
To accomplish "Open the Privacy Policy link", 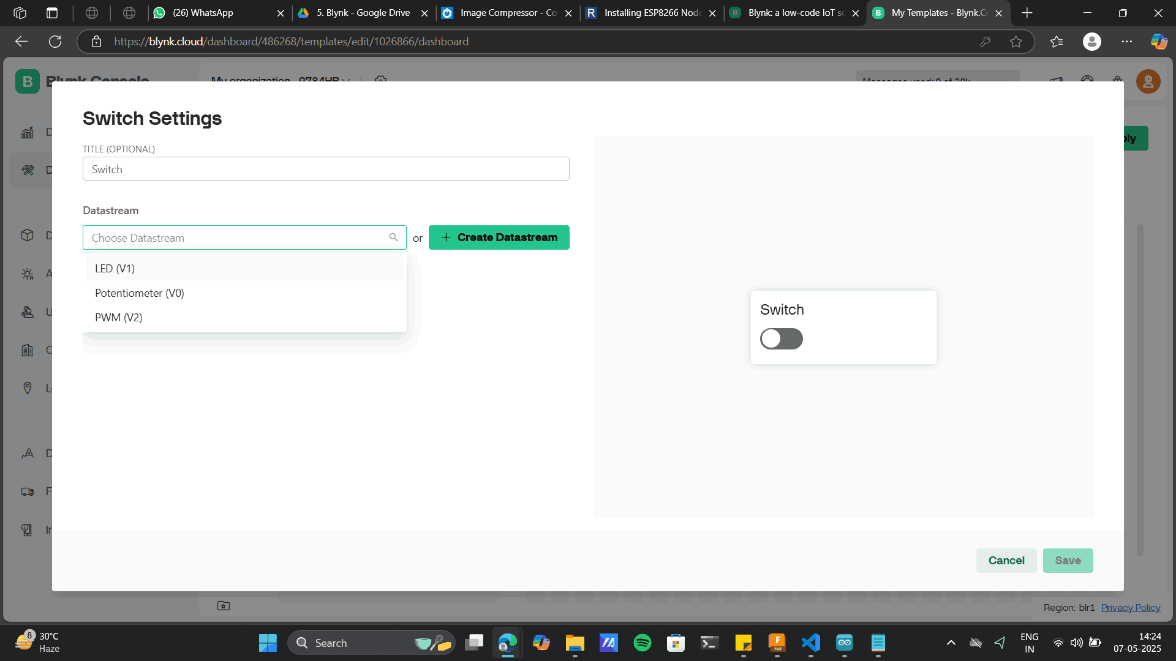I will click(1131, 608).
